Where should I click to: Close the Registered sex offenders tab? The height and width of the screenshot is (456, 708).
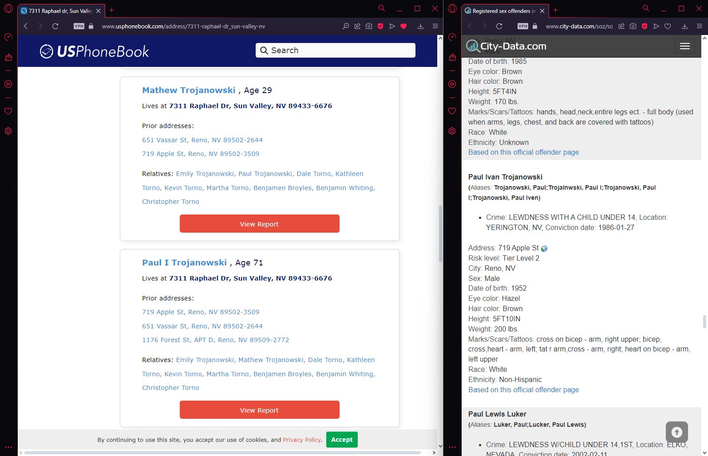point(542,11)
